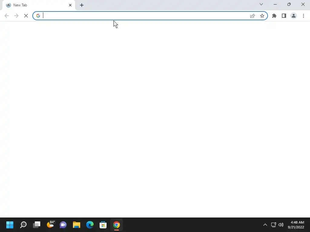Viewport: 310px width, 232px height.
Task: Close the Chrome window
Action: pos(303,4)
